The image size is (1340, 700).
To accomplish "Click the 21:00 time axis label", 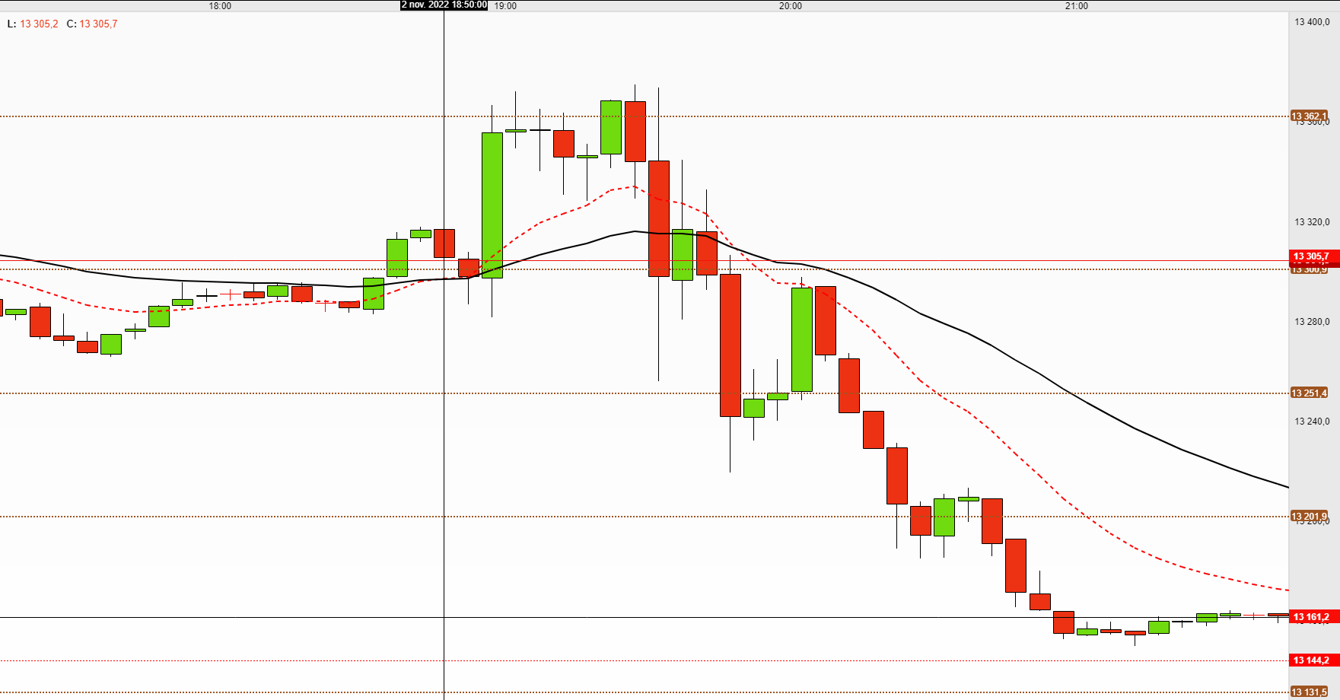I will [x=1077, y=6].
